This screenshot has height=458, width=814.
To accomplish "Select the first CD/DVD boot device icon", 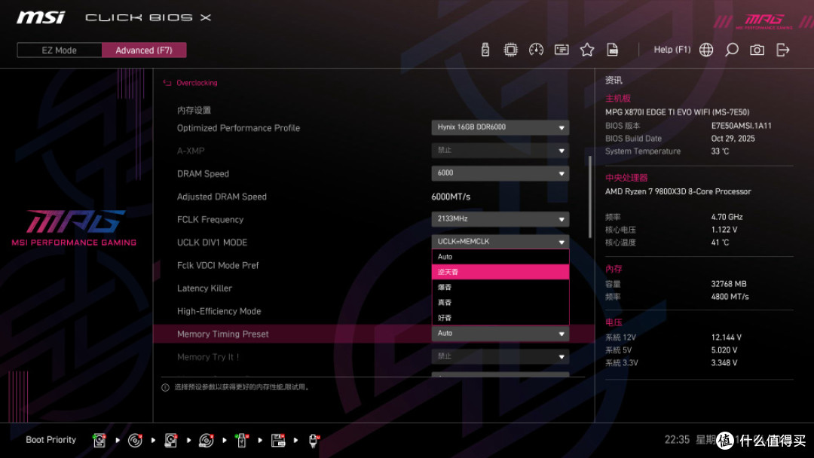I will coord(135,441).
